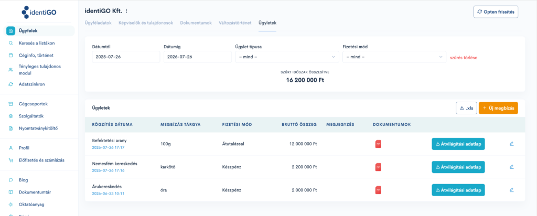Click the Előfizetés és számlázás cart icon
Screen dimensions: 537x216
coord(10,160)
